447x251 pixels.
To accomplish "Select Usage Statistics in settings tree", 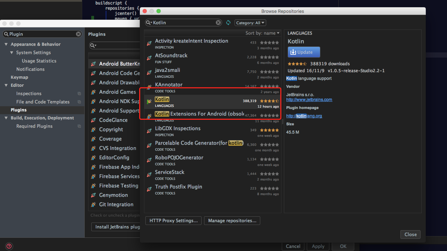I will tap(39, 61).
